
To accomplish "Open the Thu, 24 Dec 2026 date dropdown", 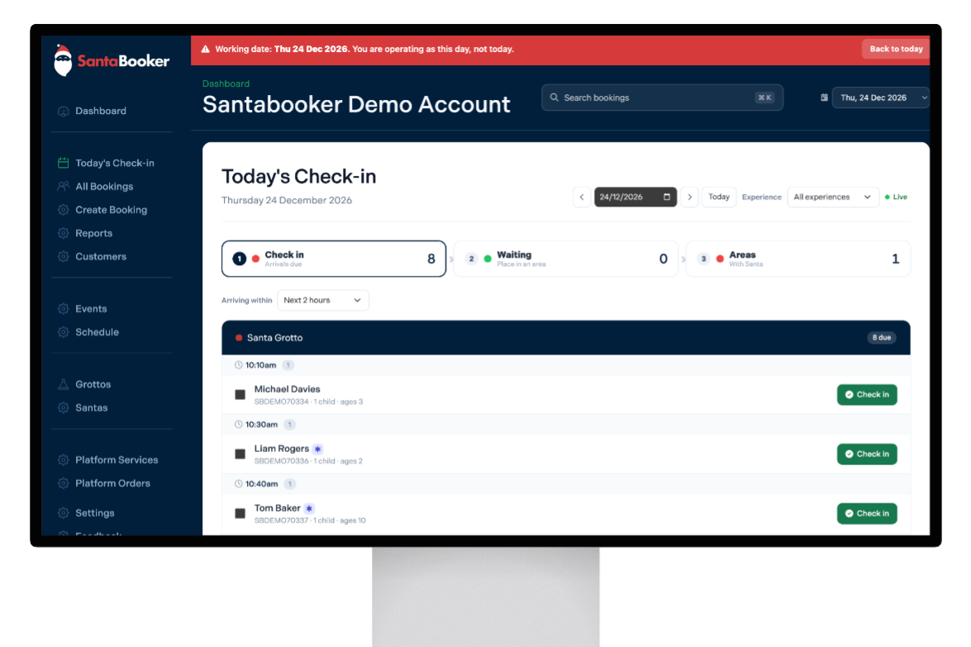I will pos(881,98).
